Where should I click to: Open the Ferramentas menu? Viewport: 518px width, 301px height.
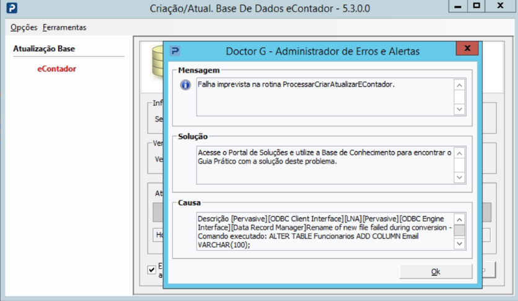tap(64, 27)
